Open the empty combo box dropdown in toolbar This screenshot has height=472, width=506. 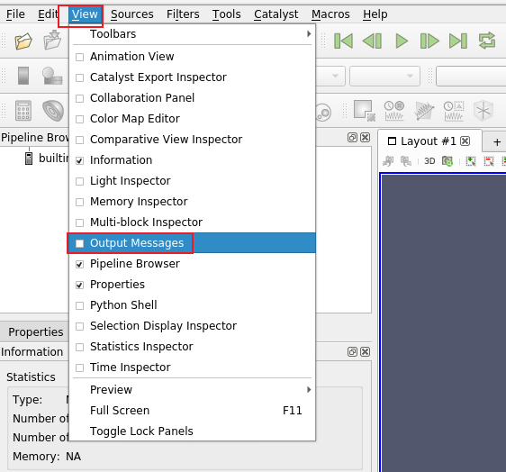385,77
